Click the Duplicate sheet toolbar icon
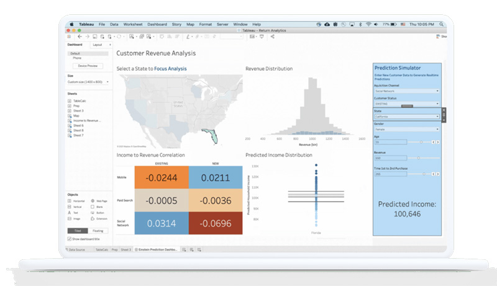This screenshot has width=497, height=286. point(142,37)
